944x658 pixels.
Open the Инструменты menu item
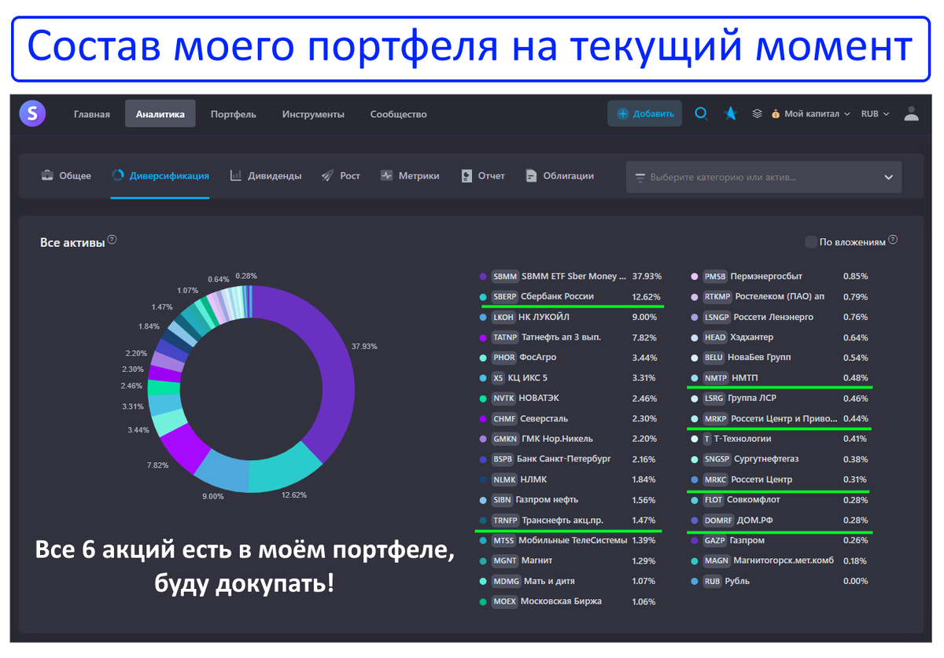[x=313, y=114]
